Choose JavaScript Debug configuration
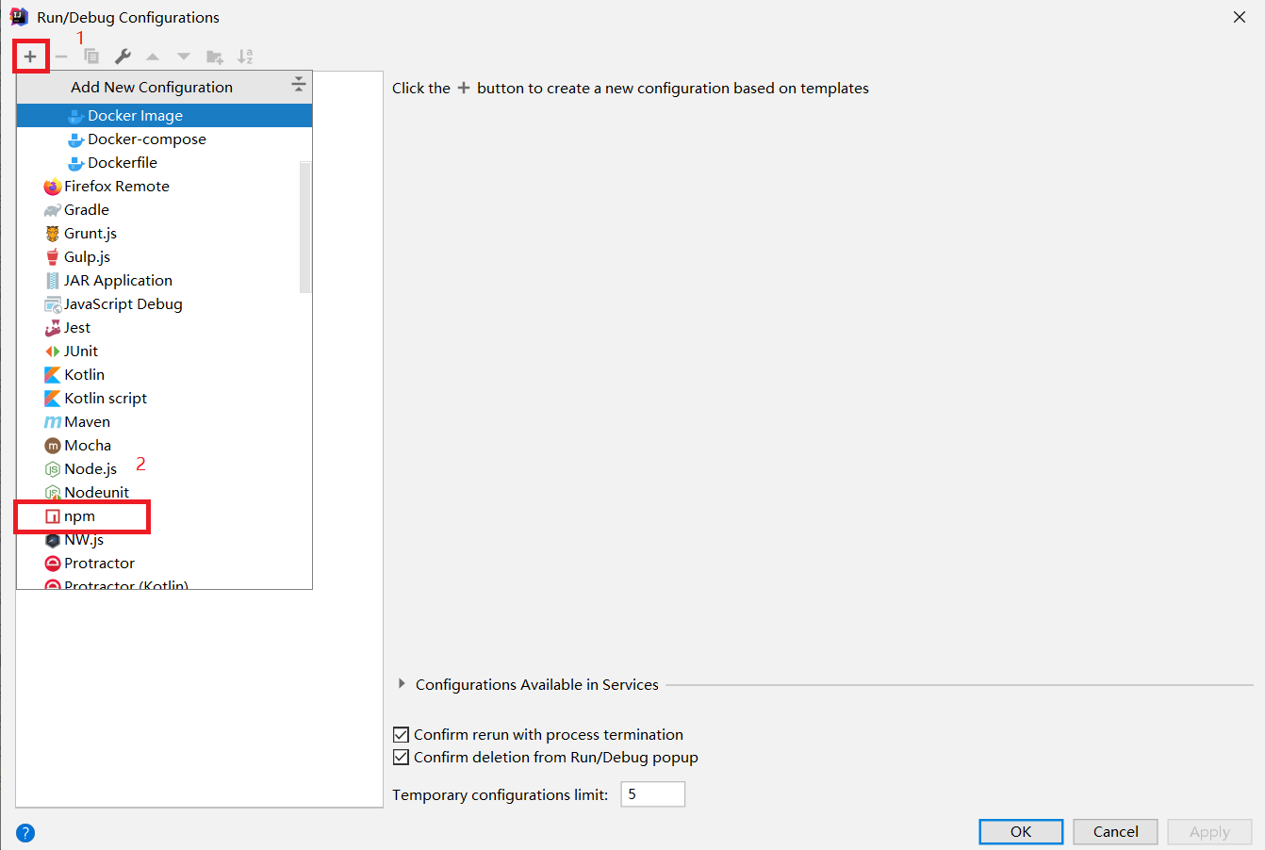This screenshot has width=1265, height=850. [x=164, y=304]
